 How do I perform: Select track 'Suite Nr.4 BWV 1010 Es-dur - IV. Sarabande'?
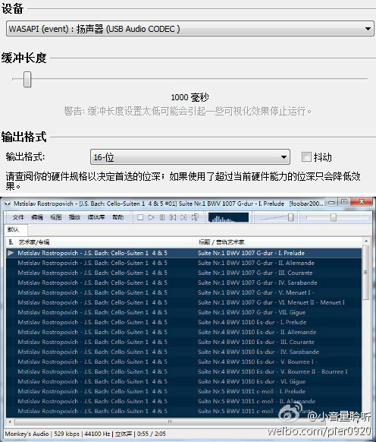tap(184, 352)
